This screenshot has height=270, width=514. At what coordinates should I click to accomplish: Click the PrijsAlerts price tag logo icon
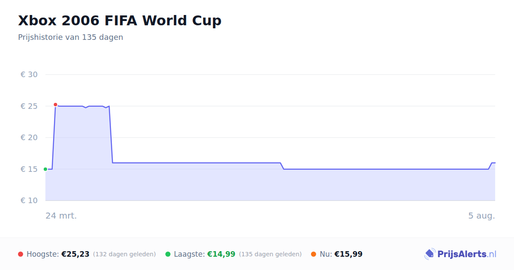(430, 254)
